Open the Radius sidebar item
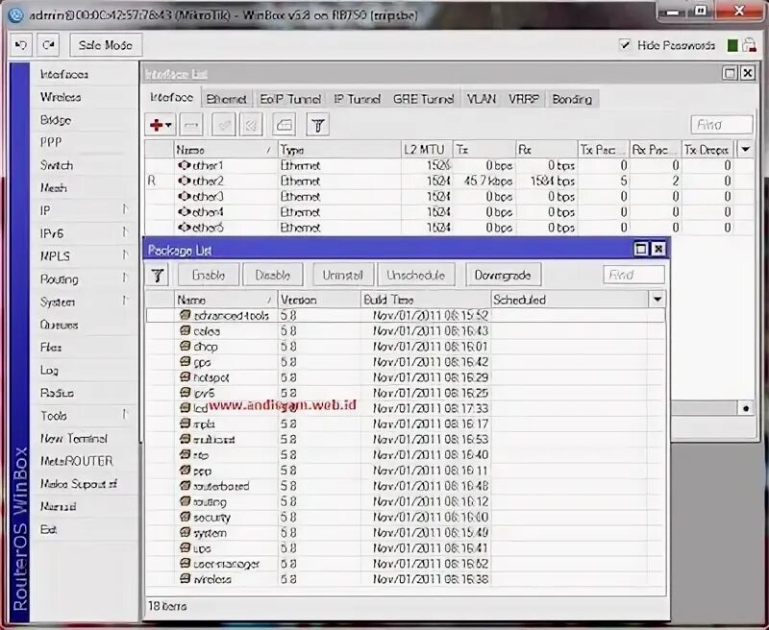The height and width of the screenshot is (630, 769). pyautogui.click(x=57, y=393)
